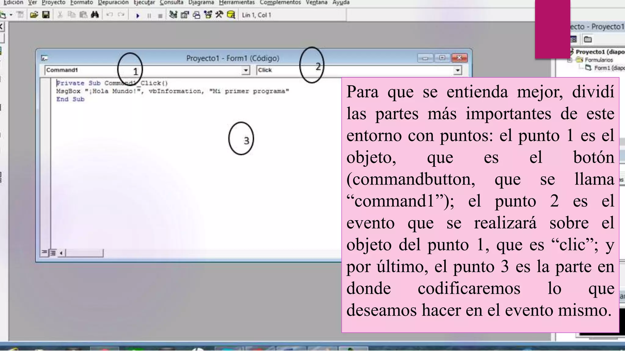Open the Object Browser toolbar icon
The image size is (625, 351).
tap(208, 15)
